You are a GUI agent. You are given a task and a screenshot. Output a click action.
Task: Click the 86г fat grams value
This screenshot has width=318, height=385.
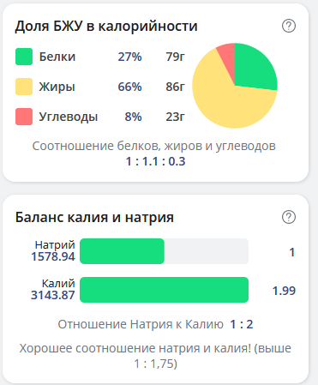[x=175, y=87]
